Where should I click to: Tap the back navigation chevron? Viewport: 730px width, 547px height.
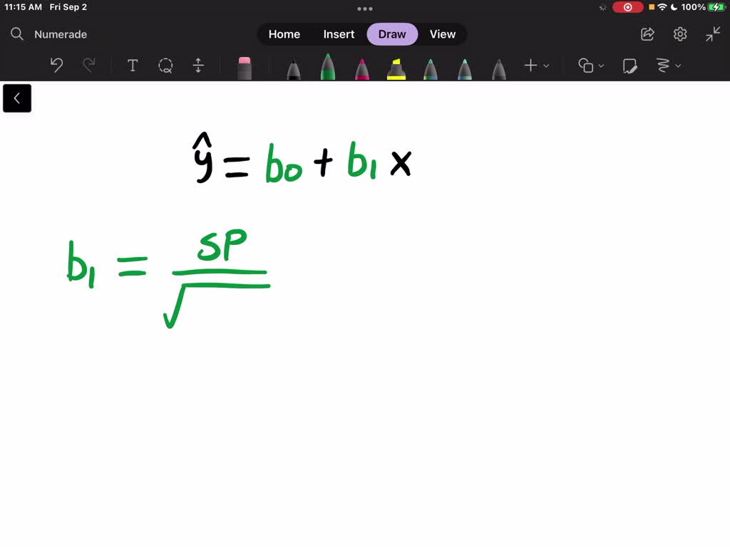tap(17, 98)
